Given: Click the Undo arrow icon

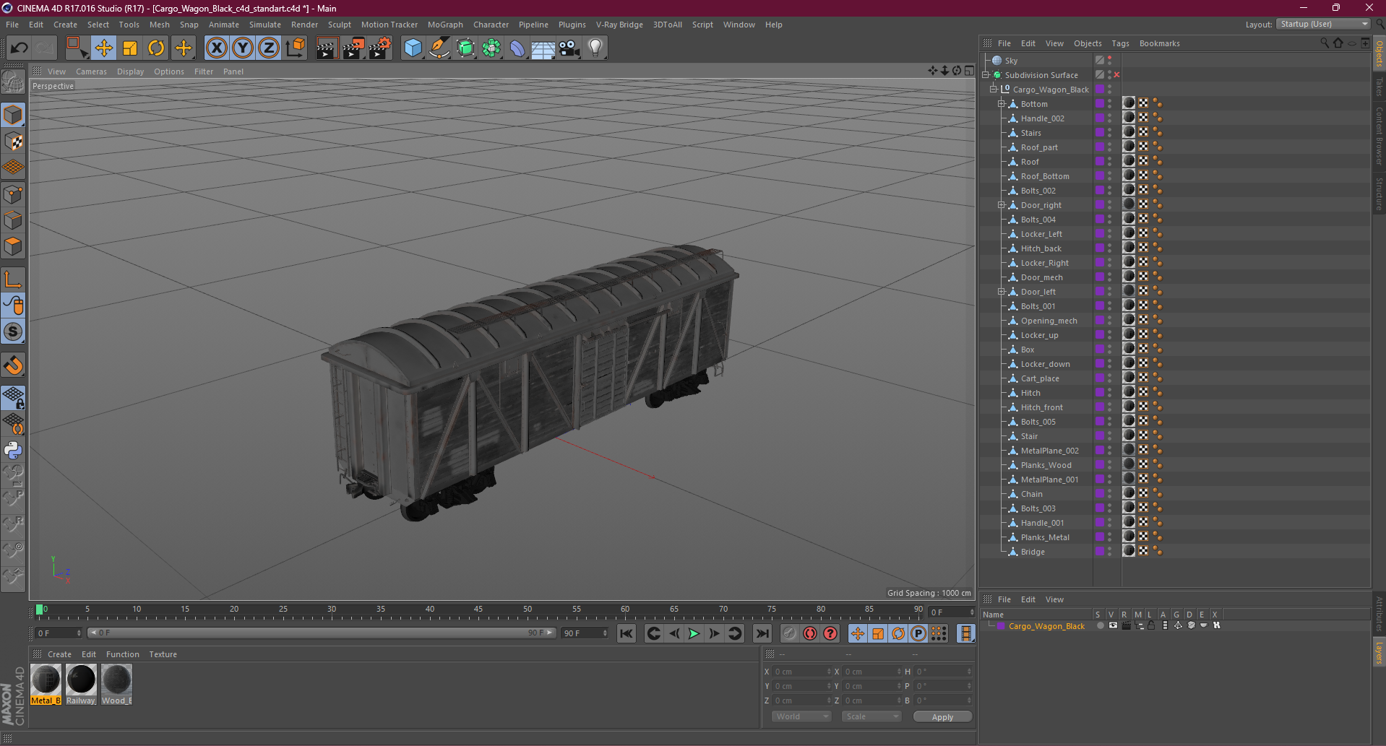Looking at the screenshot, I should click(x=20, y=48).
